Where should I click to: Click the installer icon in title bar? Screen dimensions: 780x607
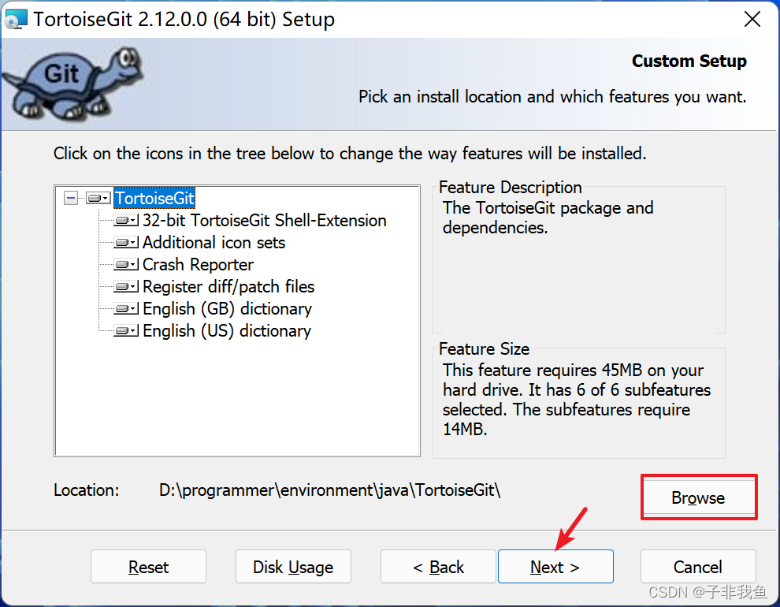coord(16,20)
